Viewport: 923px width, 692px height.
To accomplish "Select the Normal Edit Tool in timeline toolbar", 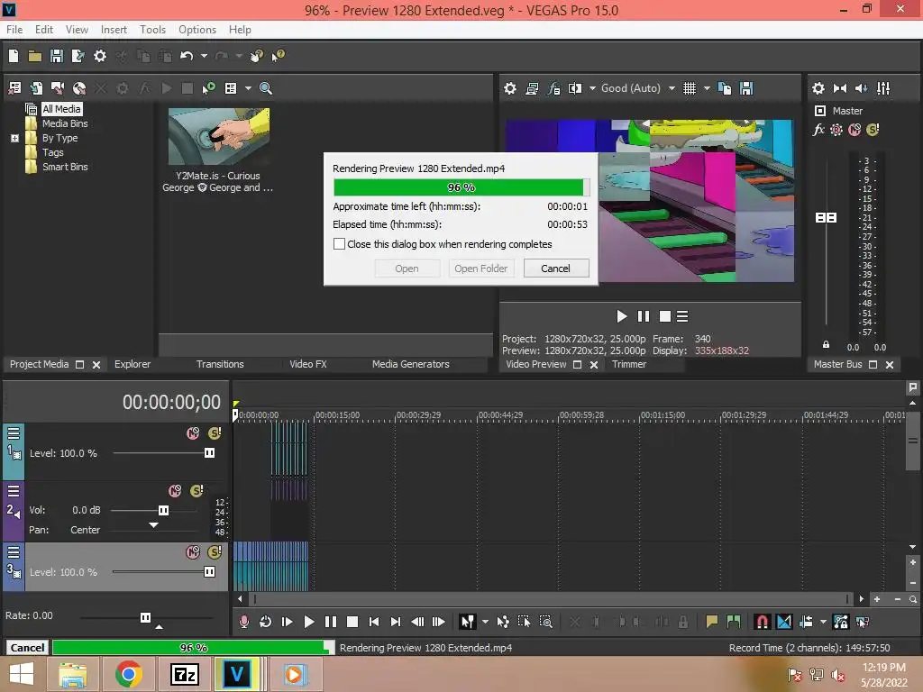I will pos(468,622).
